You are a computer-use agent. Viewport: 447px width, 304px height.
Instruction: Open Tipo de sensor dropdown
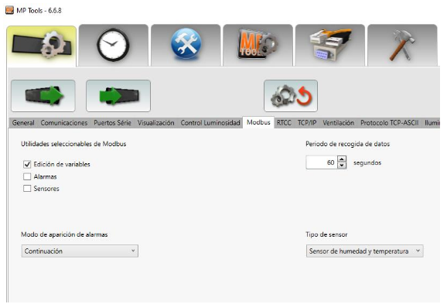(x=364, y=251)
